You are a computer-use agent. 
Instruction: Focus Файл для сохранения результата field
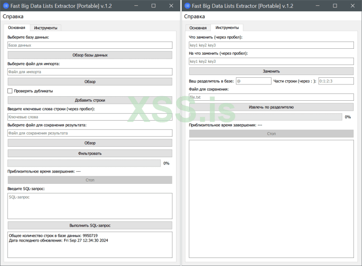click(90, 133)
